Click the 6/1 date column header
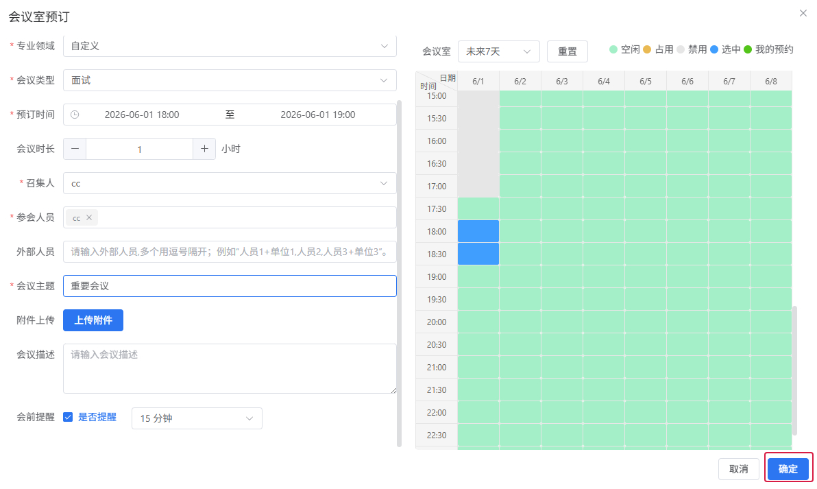The width and height of the screenshot is (817, 489). pos(478,82)
